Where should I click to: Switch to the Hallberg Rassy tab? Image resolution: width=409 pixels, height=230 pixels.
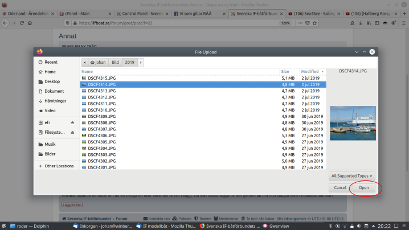click(x=371, y=14)
